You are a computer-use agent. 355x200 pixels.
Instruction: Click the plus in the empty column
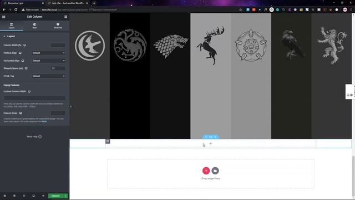tap(211, 143)
